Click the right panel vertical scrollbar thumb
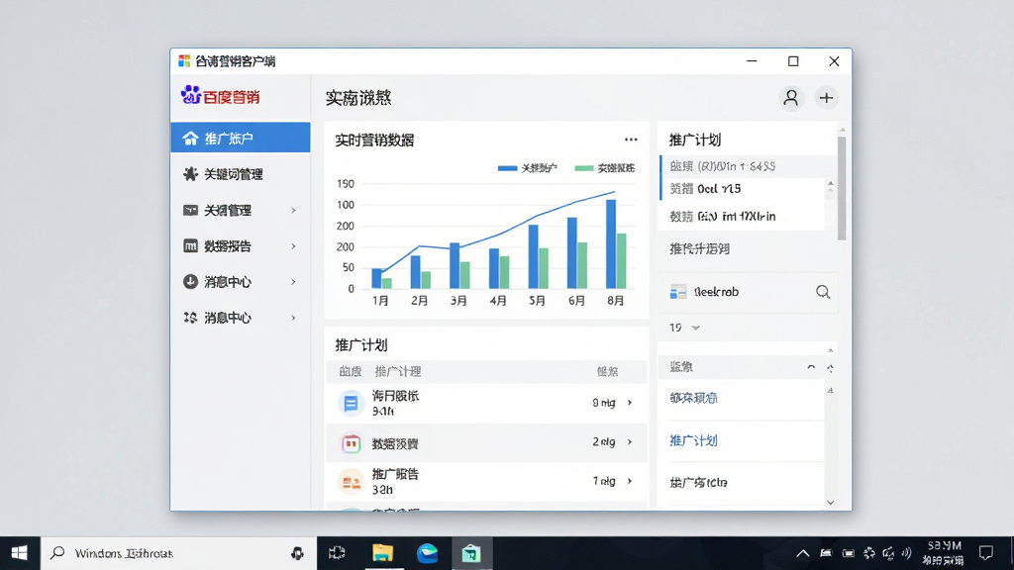Image resolution: width=1014 pixels, height=570 pixels. [842, 187]
